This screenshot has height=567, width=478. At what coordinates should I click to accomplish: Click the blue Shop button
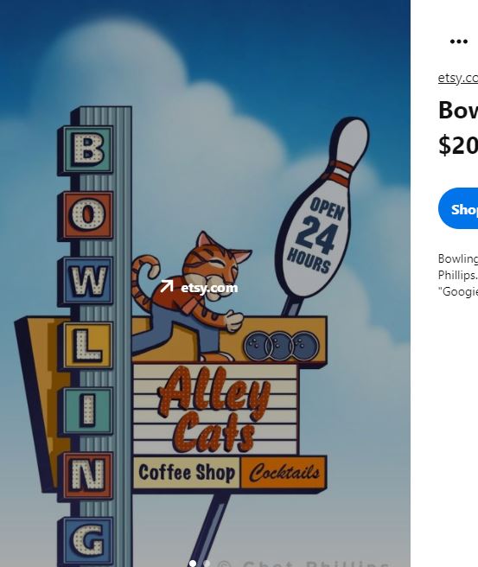point(458,208)
